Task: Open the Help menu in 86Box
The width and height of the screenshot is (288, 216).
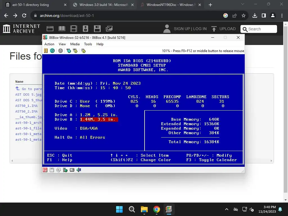Action: point(100,44)
